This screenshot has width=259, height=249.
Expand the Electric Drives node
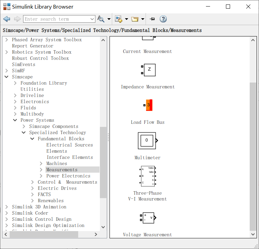click(32, 188)
